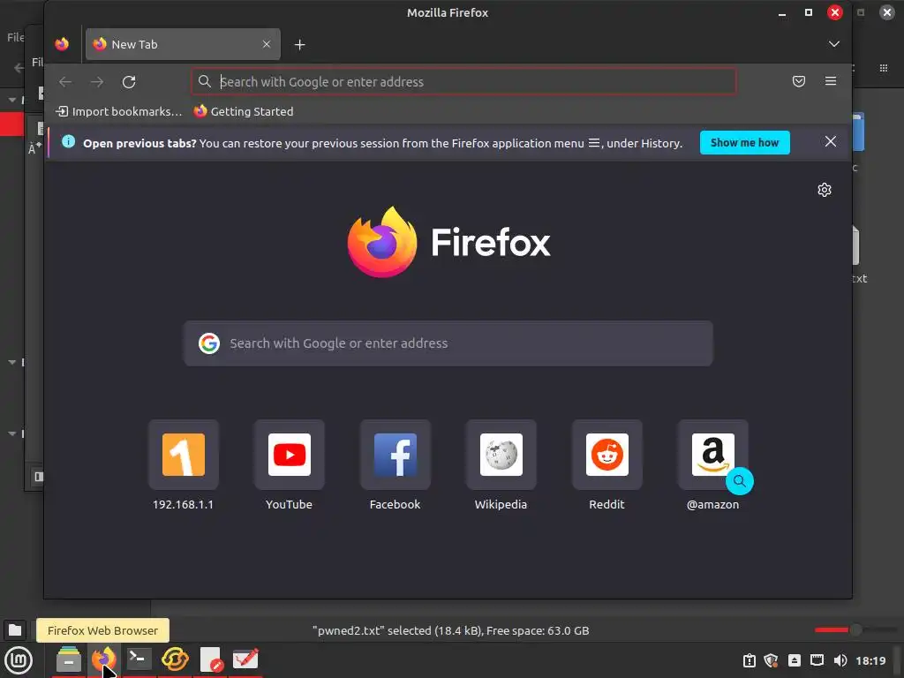Open the yellow loop icon in taskbar

coord(175,659)
